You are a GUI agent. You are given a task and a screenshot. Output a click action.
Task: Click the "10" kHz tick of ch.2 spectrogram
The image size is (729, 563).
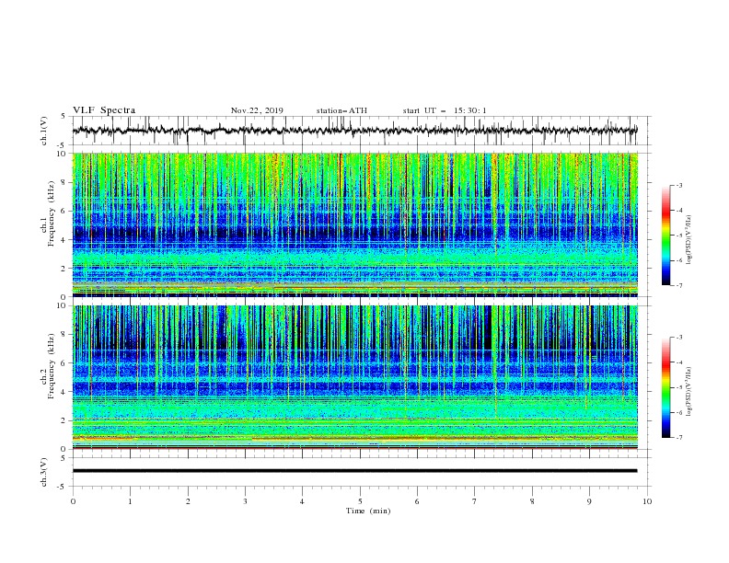(62, 305)
